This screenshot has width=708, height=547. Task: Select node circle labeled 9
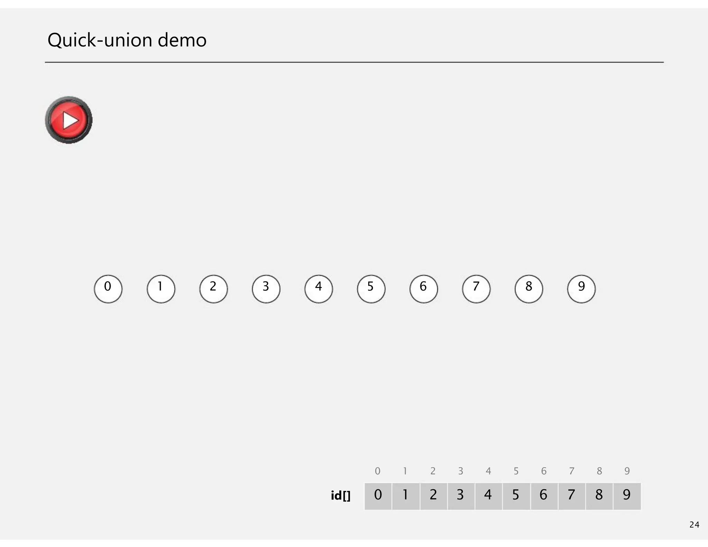[x=581, y=289]
